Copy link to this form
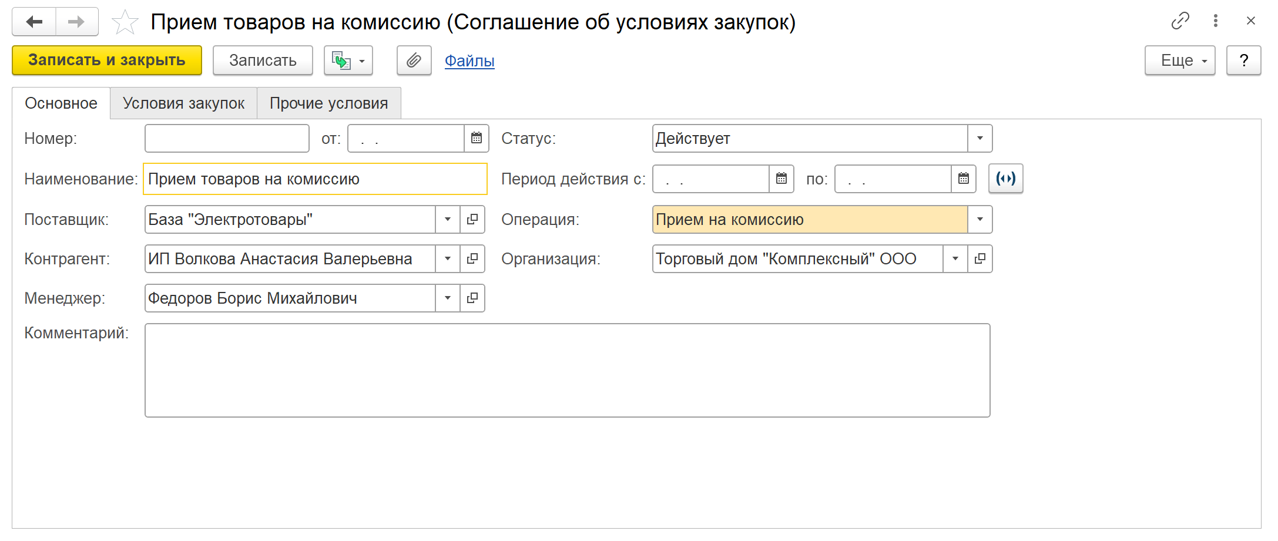The width and height of the screenshot is (1278, 541). click(1180, 21)
